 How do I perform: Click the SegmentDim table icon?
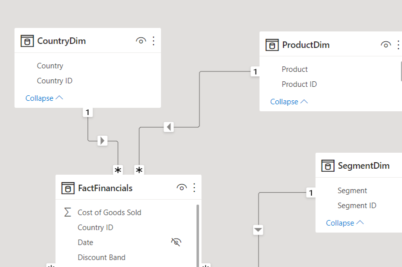327,166
